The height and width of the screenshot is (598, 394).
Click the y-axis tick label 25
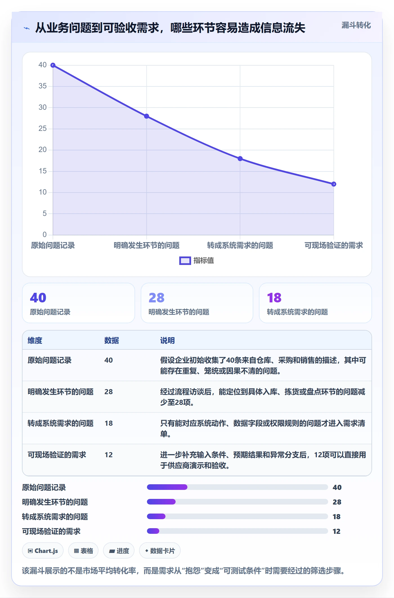pos(42,129)
